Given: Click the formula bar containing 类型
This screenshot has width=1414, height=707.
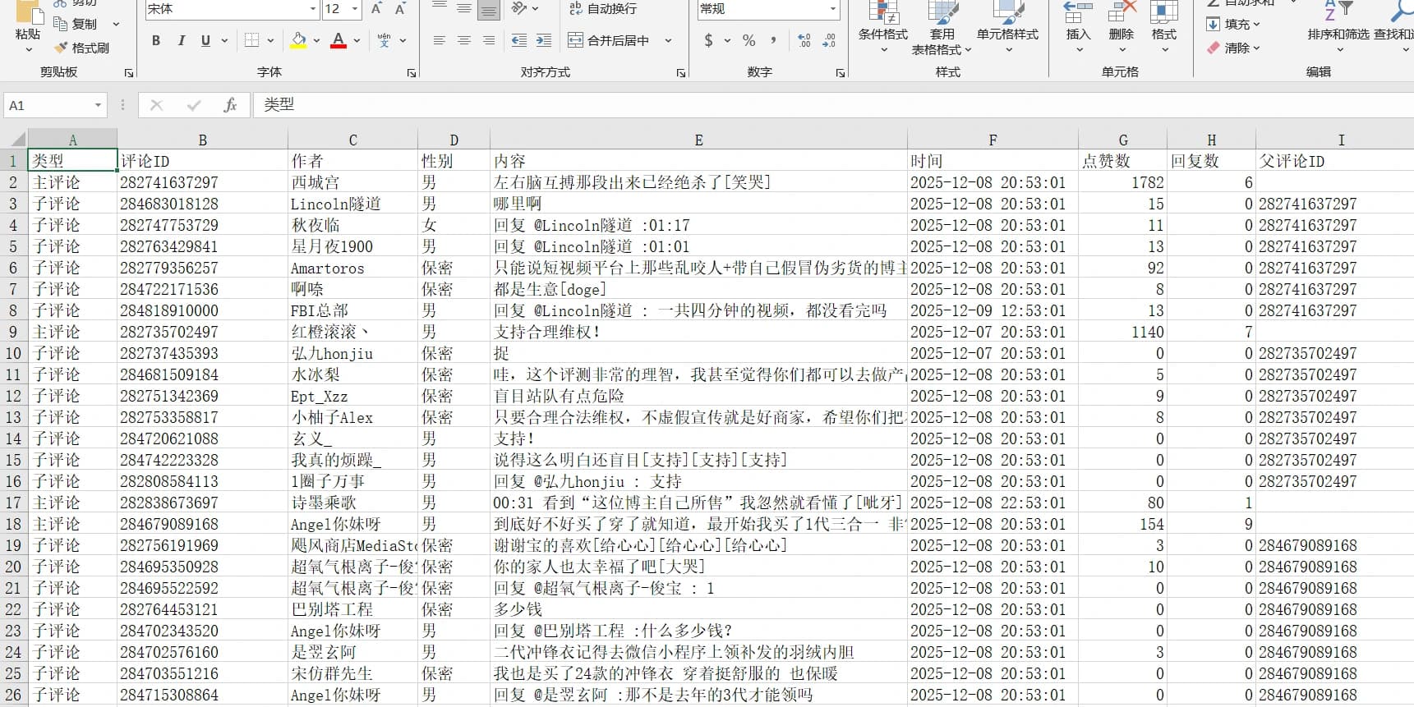Looking at the screenshot, I should (x=833, y=105).
